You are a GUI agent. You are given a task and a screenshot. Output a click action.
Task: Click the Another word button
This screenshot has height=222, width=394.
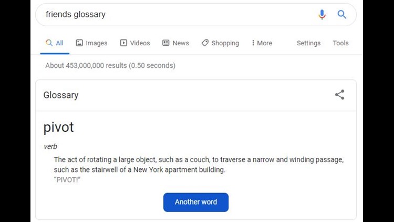click(196, 202)
